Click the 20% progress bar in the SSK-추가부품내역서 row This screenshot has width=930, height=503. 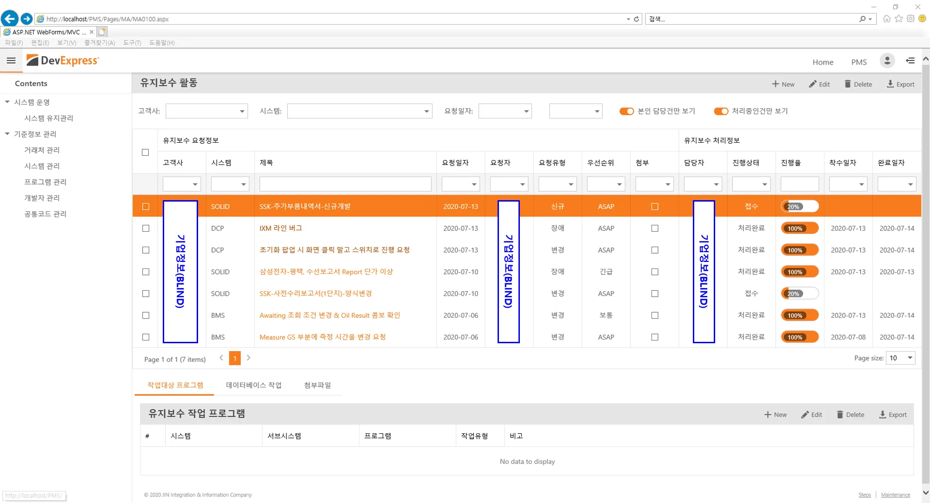tap(800, 206)
